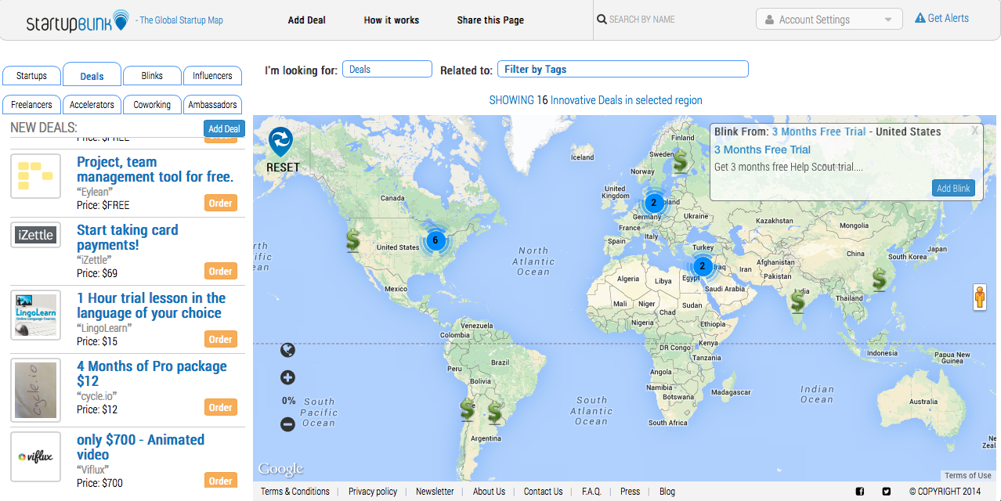Open the Facebook icon in the footer

859,492
